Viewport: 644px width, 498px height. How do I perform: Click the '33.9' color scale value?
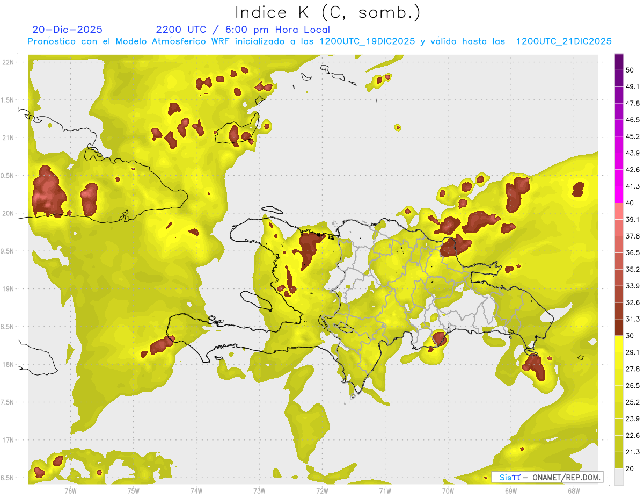(633, 286)
